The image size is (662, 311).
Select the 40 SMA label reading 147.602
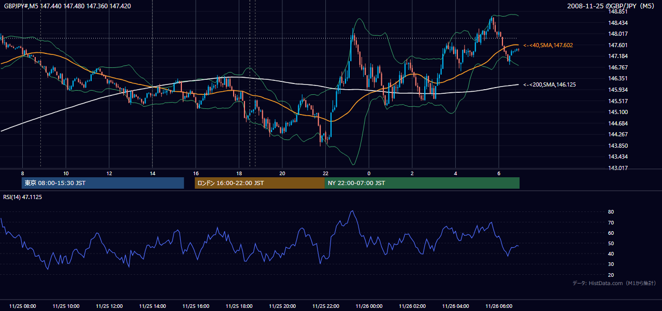pyautogui.click(x=548, y=46)
